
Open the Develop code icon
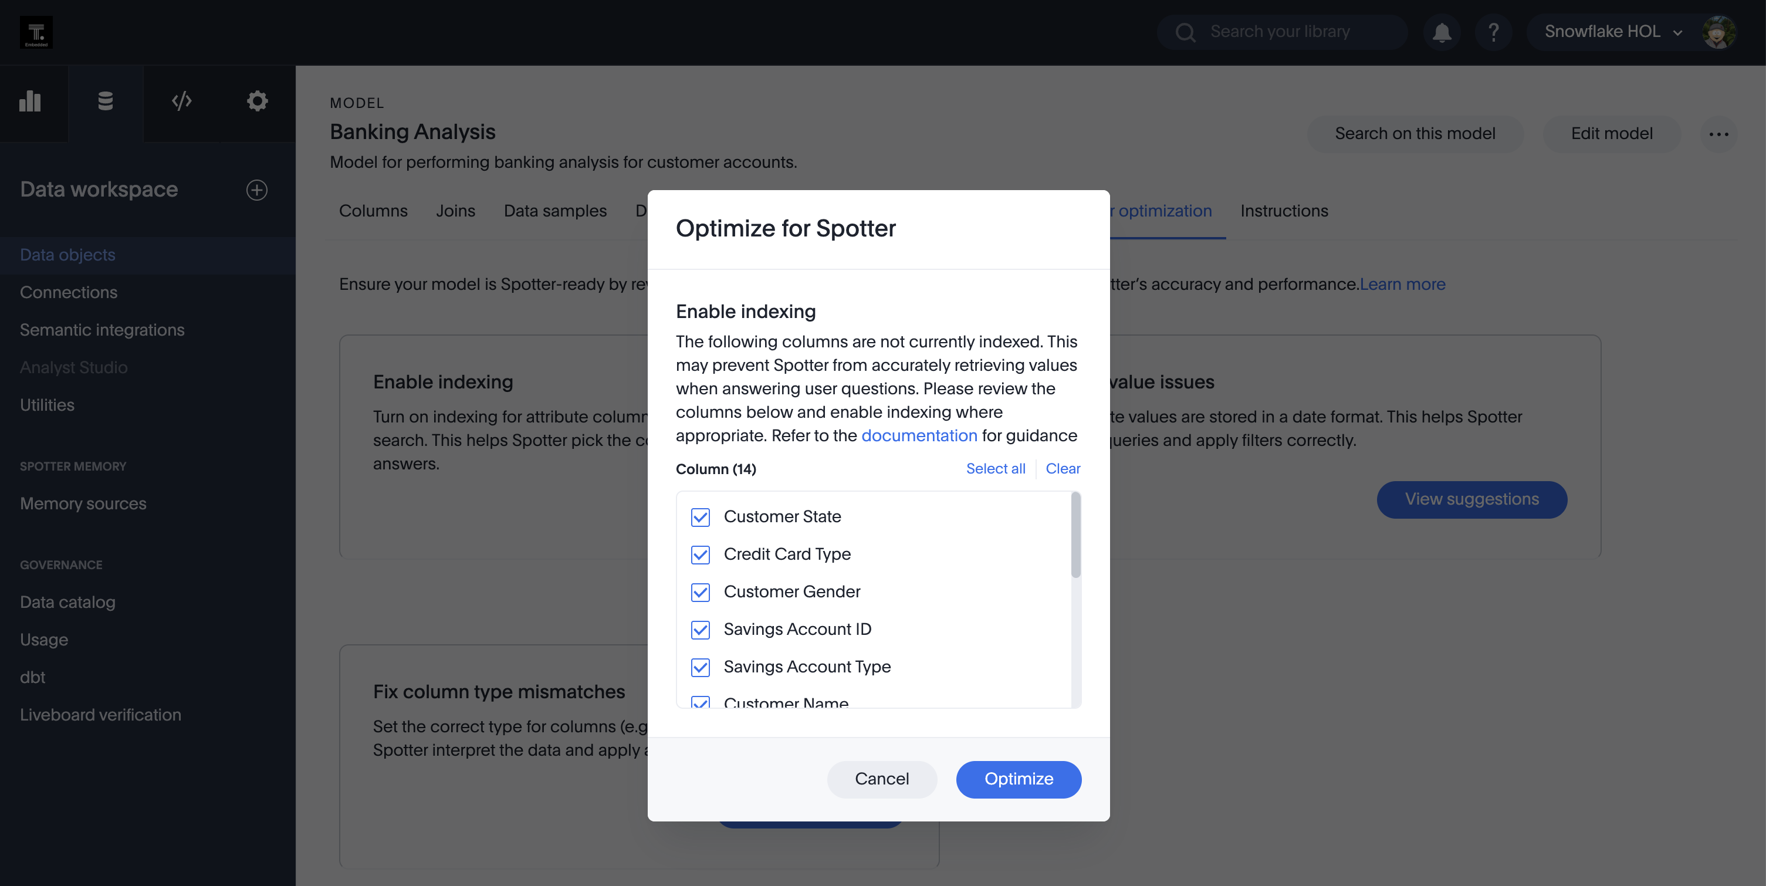pos(182,102)
